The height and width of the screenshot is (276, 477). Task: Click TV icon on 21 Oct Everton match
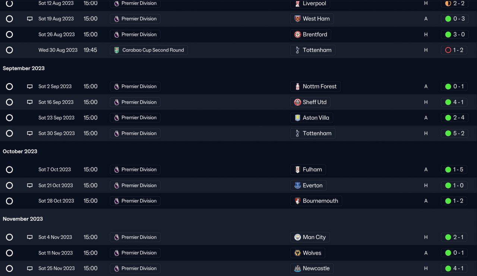[30, 185]
